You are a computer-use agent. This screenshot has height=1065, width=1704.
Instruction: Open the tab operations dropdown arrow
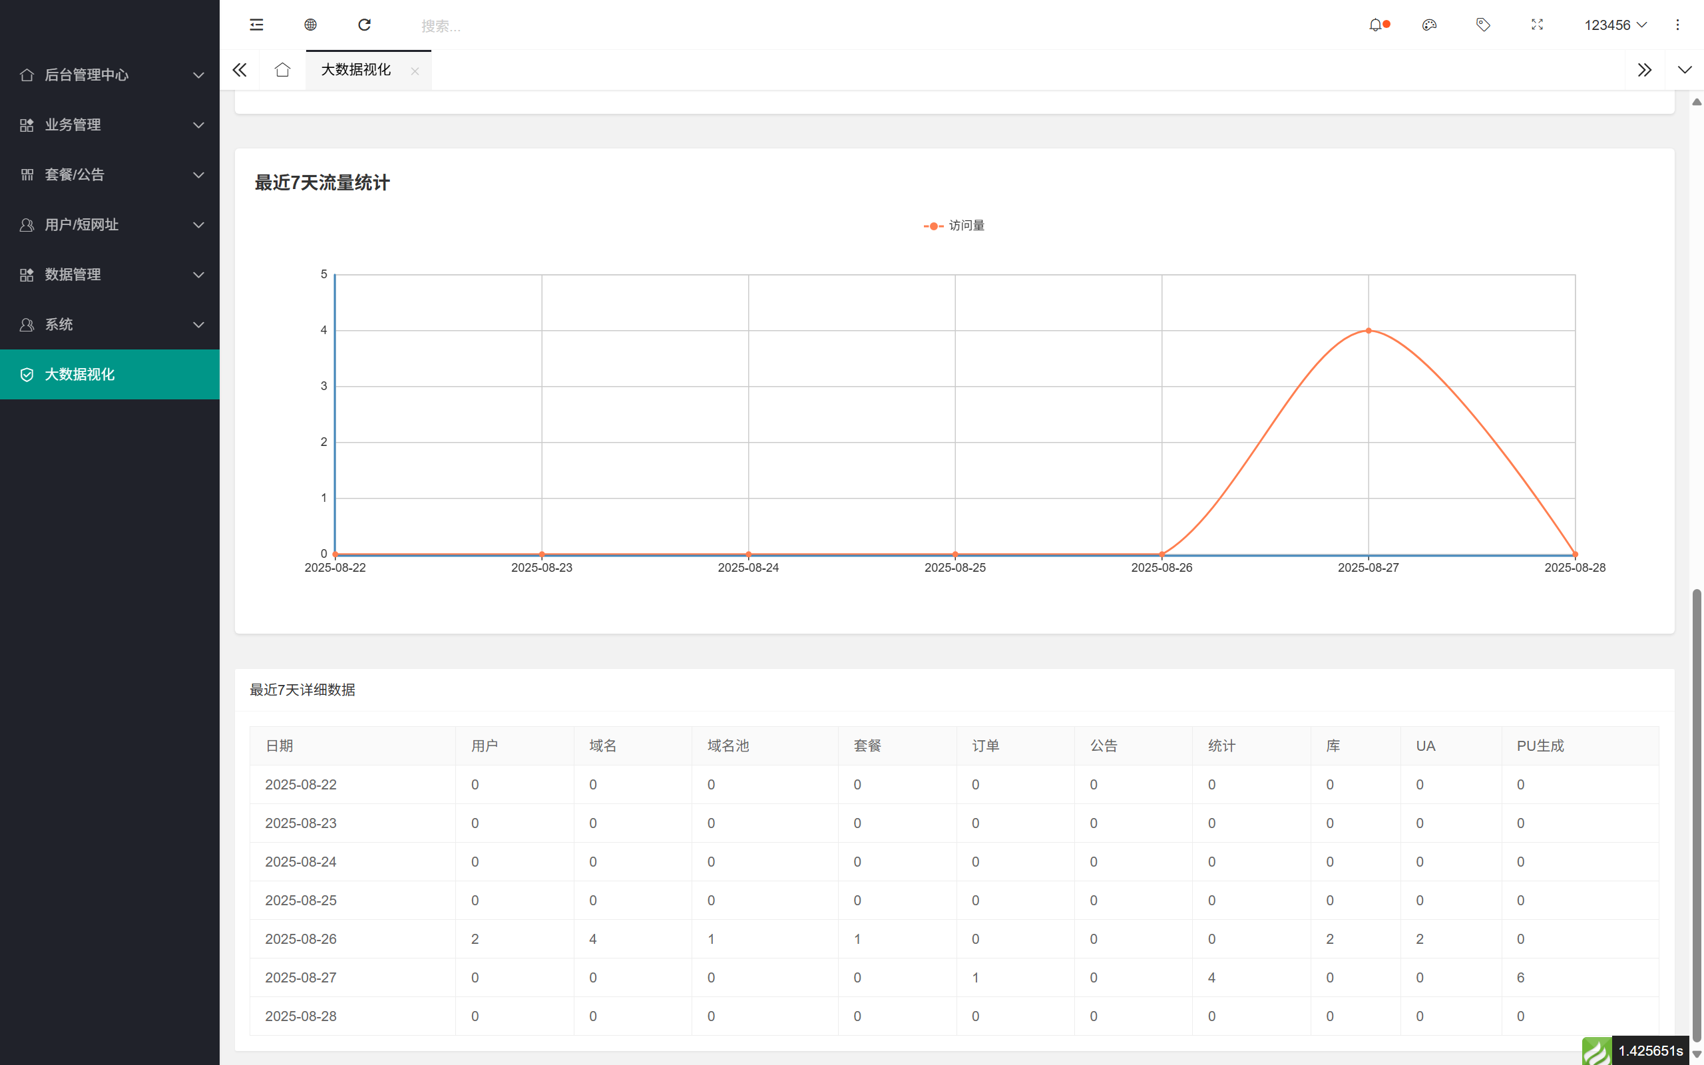pyautogui.click(x=1684, y=70)
